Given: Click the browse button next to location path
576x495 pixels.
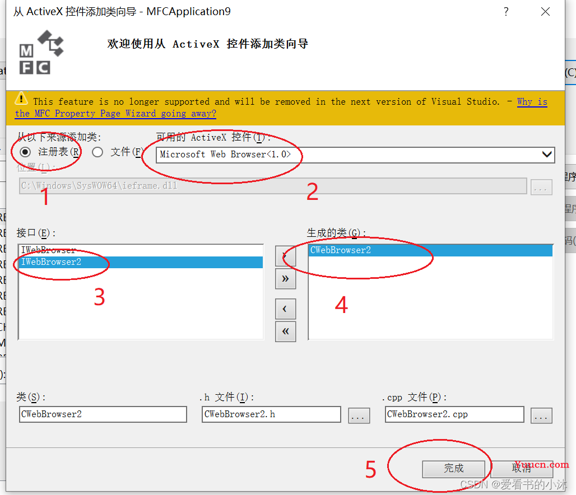Looking at the screenshot, I should [541, 187].
